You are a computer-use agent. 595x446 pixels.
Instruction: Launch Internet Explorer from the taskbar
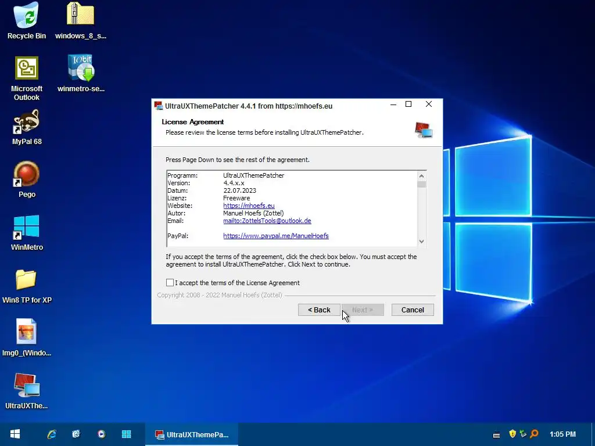[52, 434]
